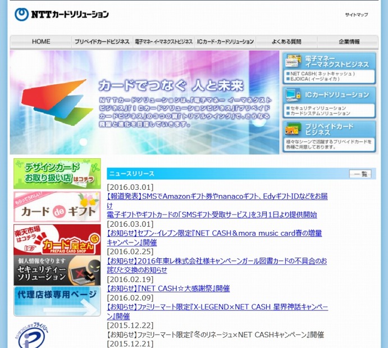This screenshot has height=348, width=388.
Task: Open セキュリティーソリューション banner
Action: 57,271
